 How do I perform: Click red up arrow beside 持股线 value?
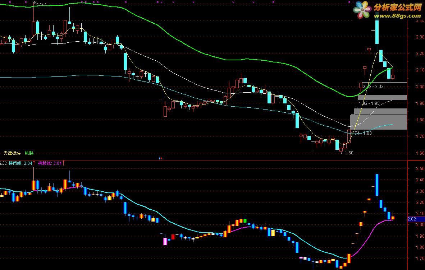click(64, 163)
